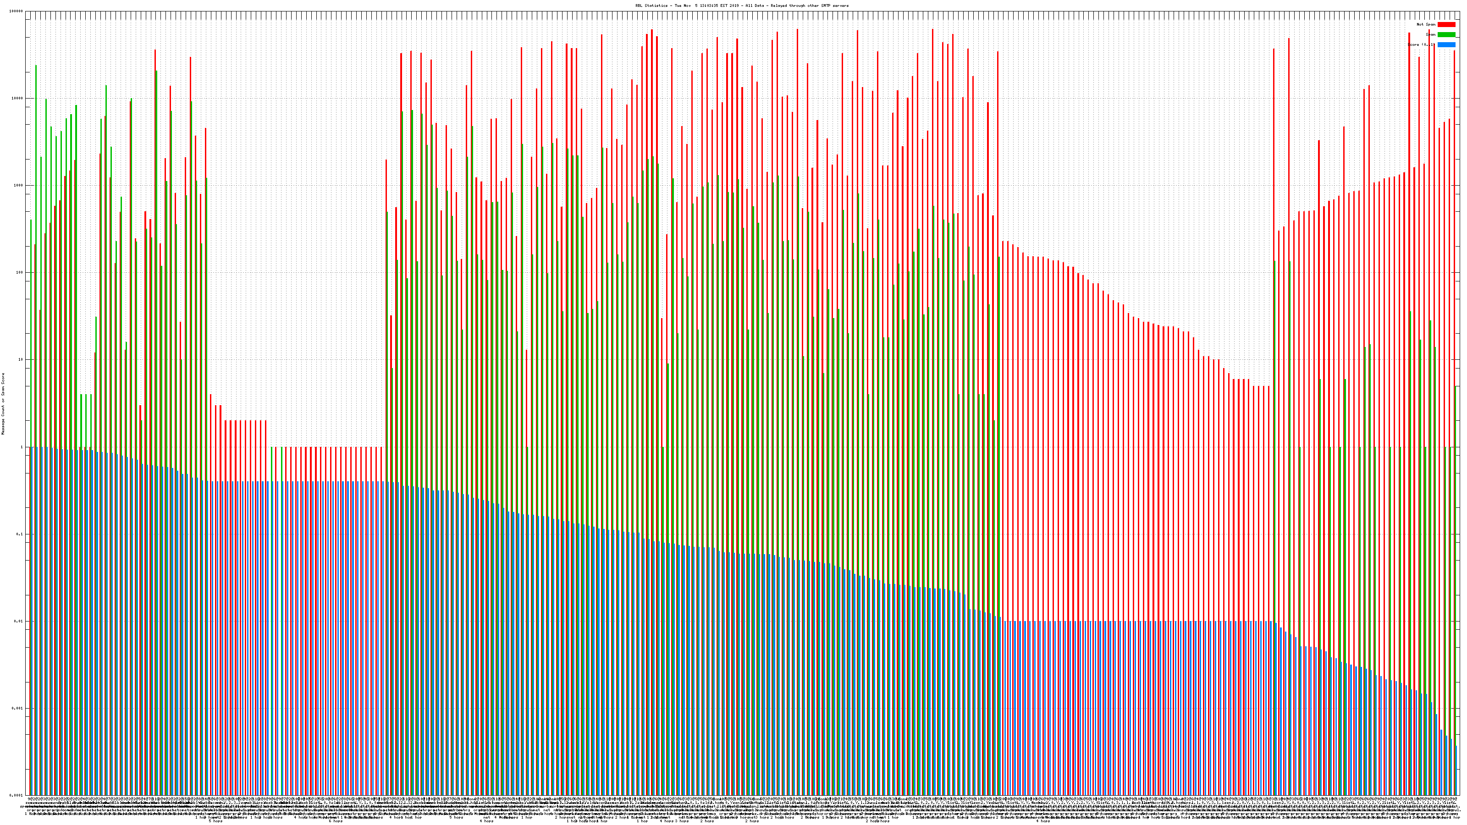Click the 10 y-axis tick label
The width and height of the screenshot is (1467, 825).
(21, 360)
